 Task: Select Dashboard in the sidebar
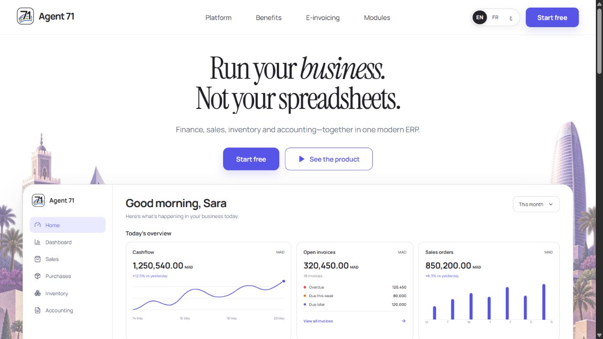(68, 242)
